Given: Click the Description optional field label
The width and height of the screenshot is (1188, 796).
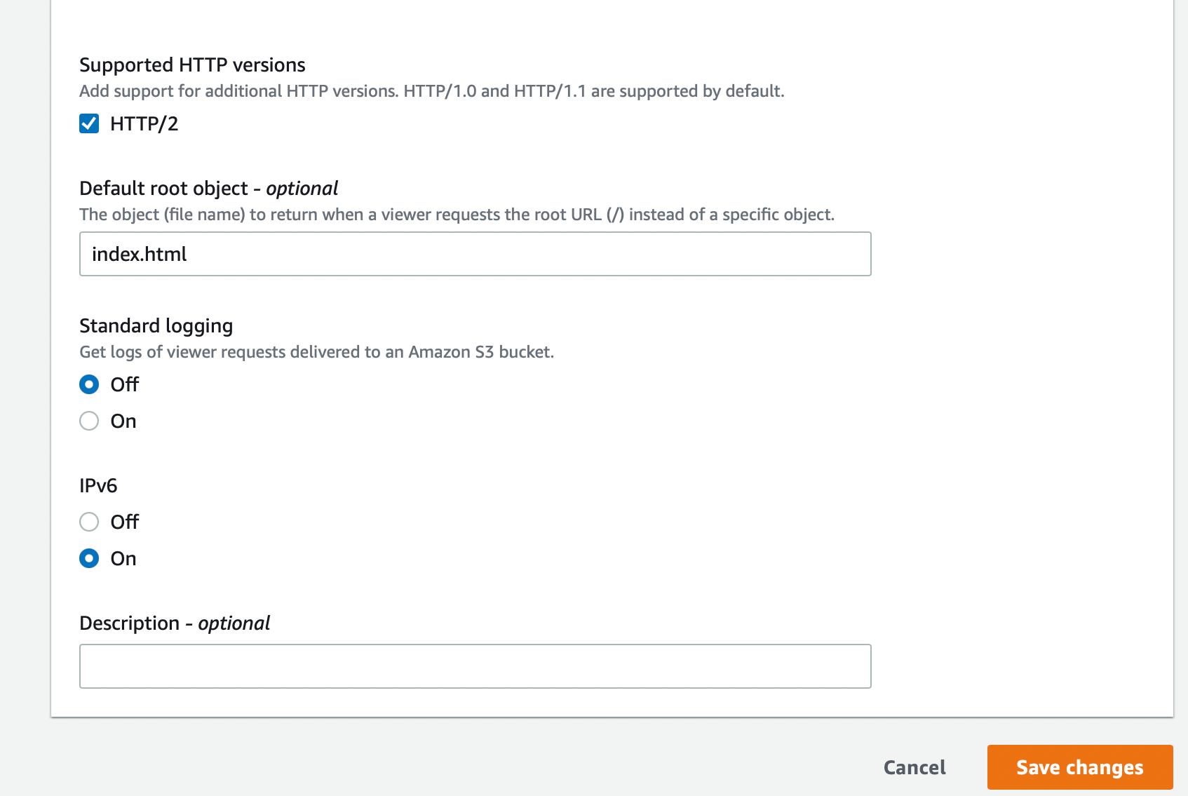Looking at the screenshot, I should 175,623.
